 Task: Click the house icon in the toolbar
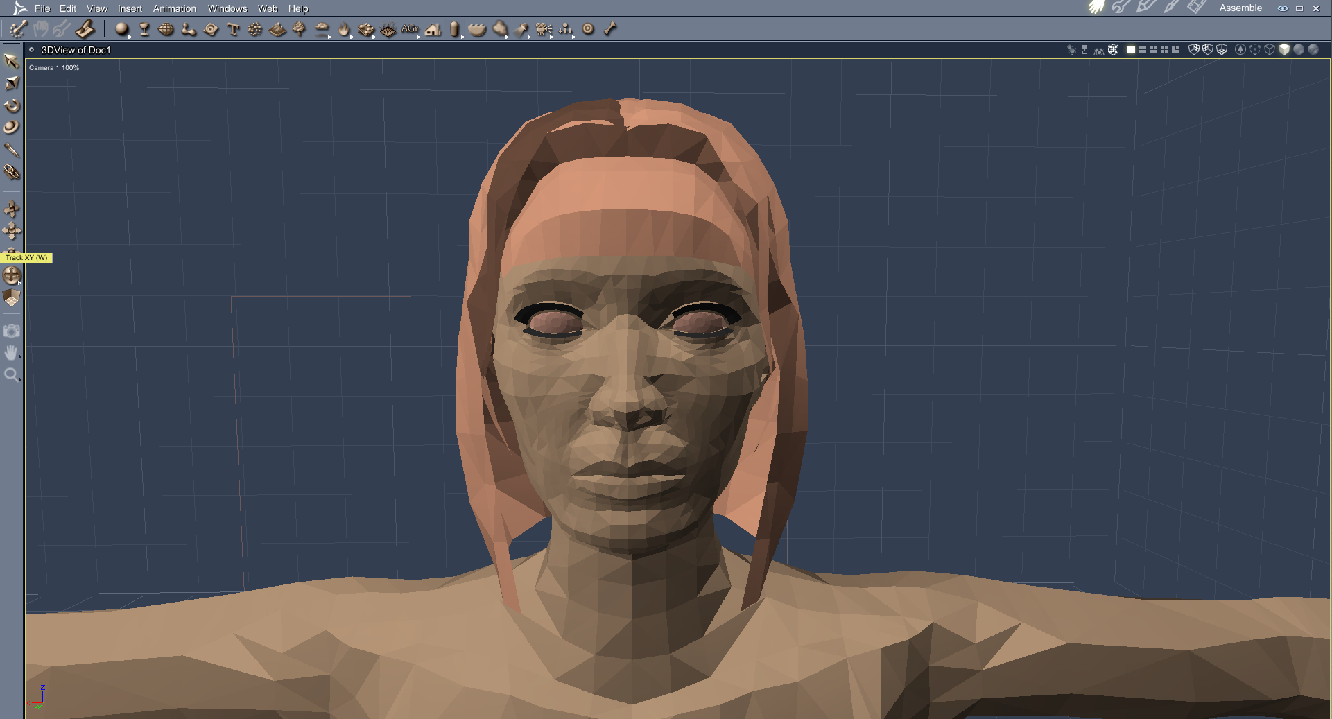tap(433, 29)
